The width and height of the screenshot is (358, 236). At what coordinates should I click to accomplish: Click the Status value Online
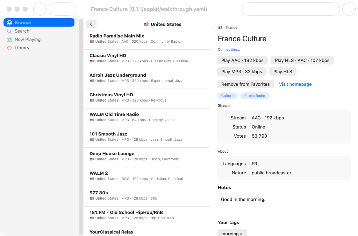pyautogui.click(x=258, y=127)
